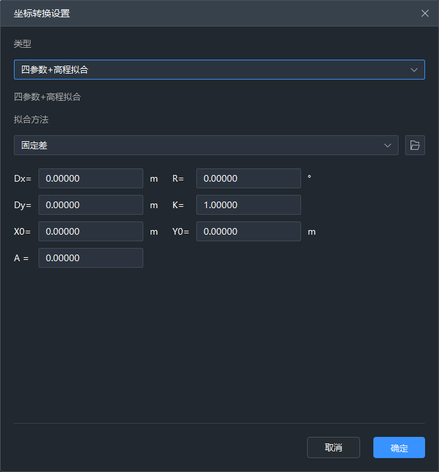The height and width of the screenshot is (472, 439).
Task: Click the Dx value input field
Action: click(x=91, y=178)
